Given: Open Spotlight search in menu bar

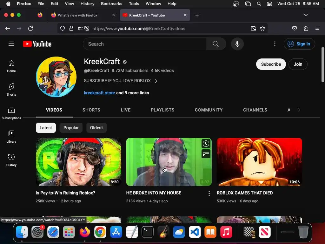Looking at the screenshot, I should (259, 3).
